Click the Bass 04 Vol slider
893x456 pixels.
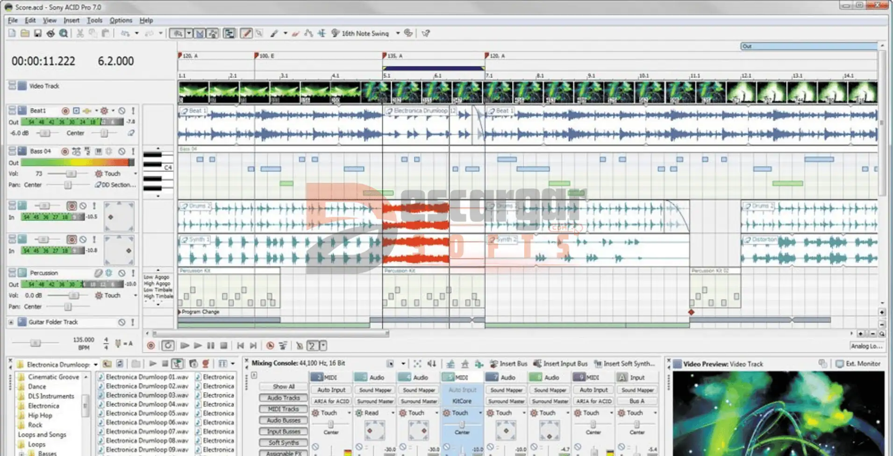pyautogui.click(x=70, y=174)
